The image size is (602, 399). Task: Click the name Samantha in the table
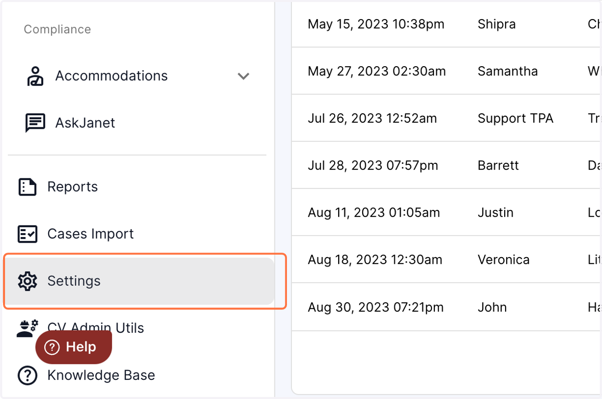click(x=508, y=71)
